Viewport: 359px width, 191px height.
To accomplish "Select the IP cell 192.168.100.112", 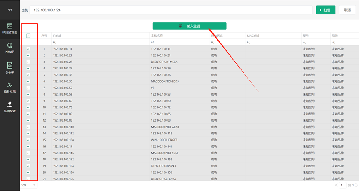I will coord(63,133).
